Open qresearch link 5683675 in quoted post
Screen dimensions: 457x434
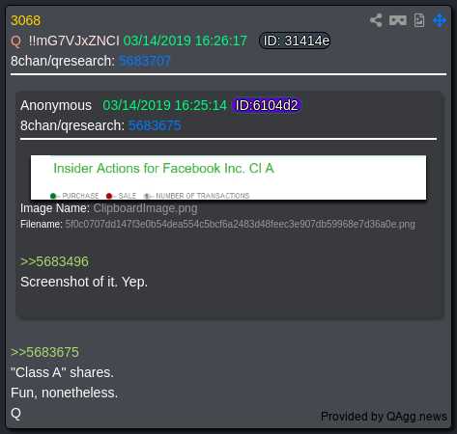click(155, 125)
